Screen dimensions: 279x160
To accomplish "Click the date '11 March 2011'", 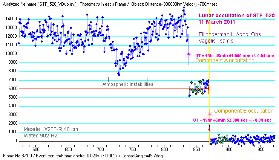I will [x=217, y=22].
